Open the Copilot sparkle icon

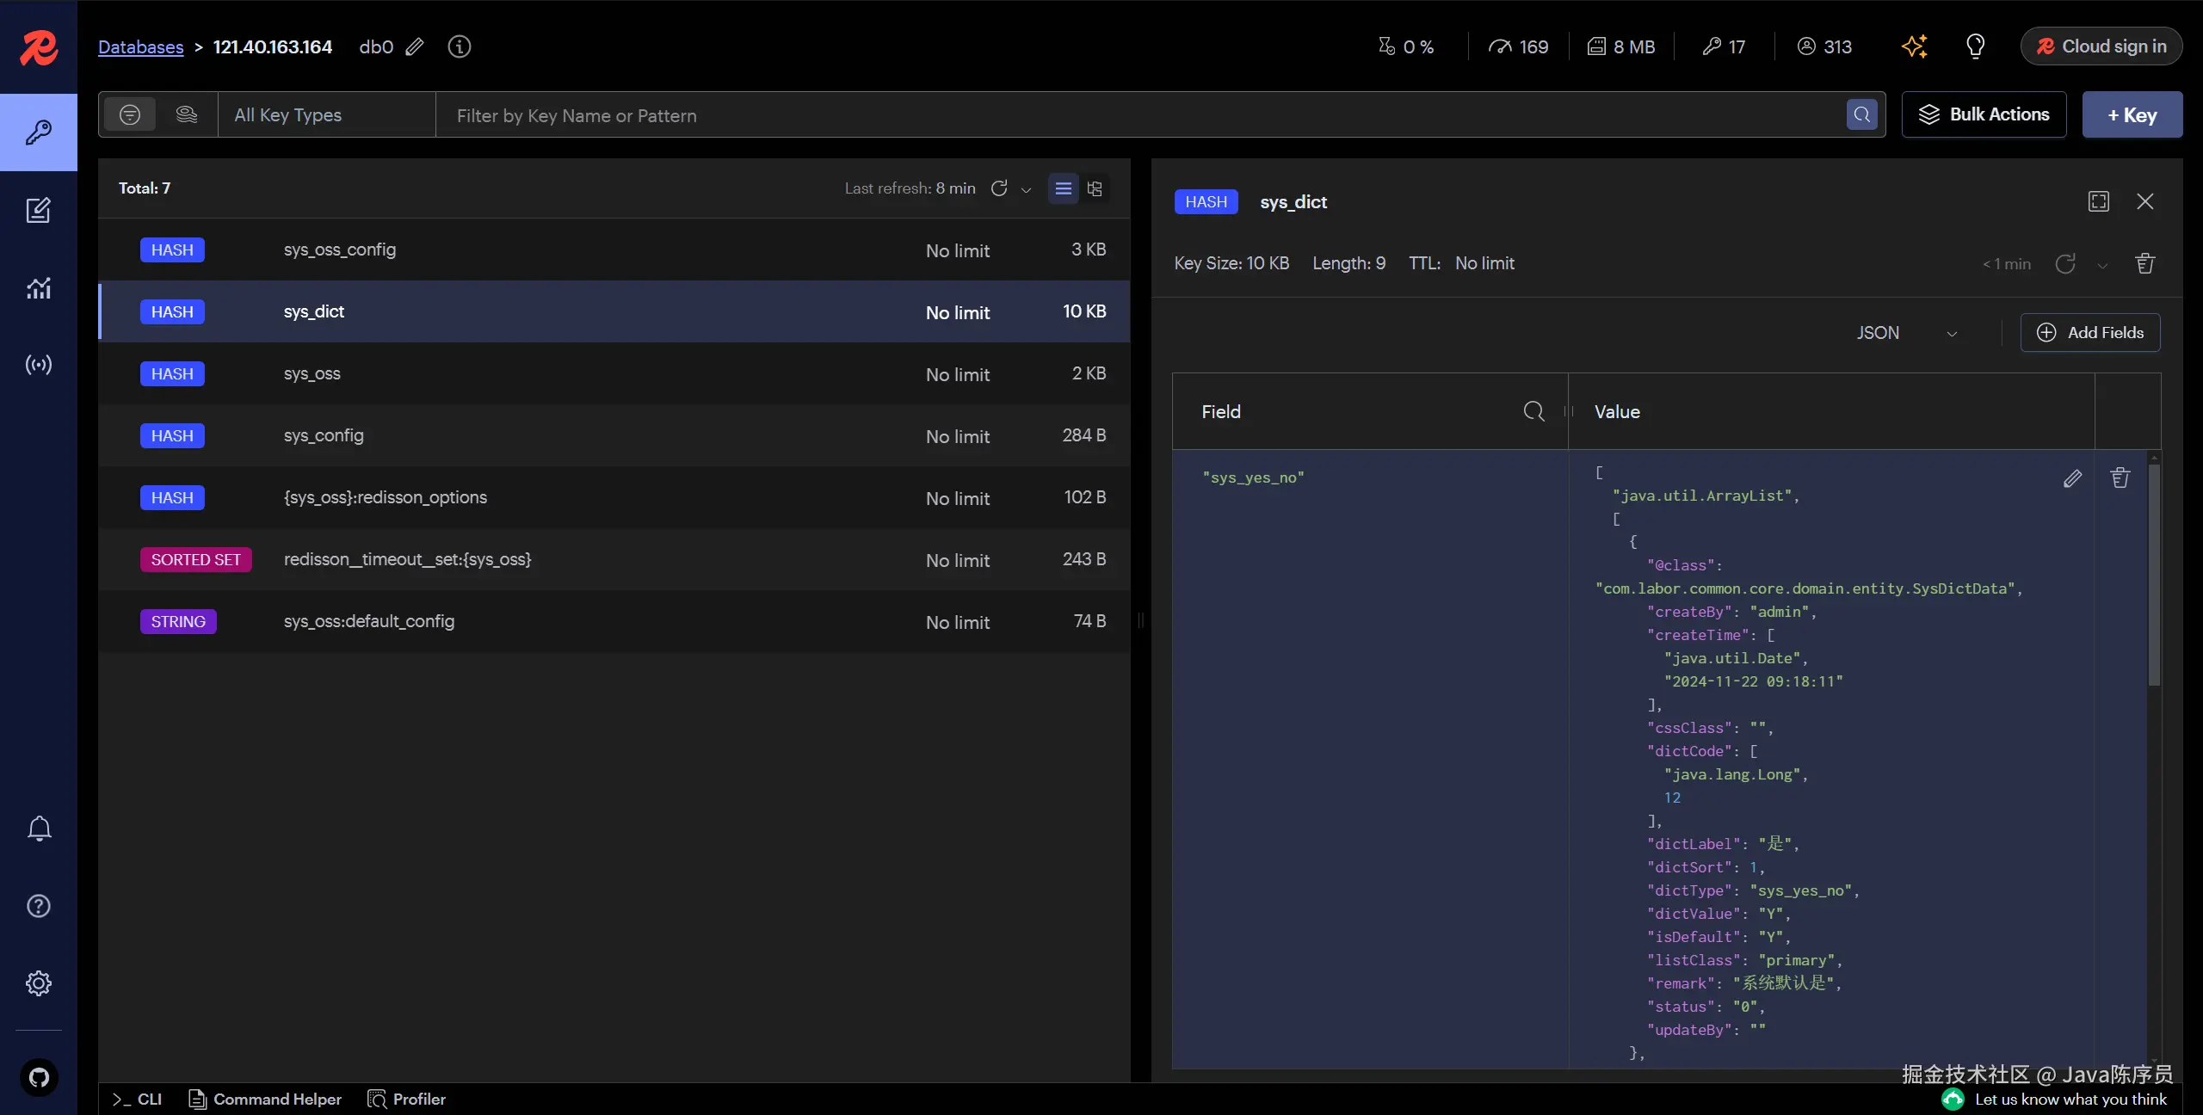(x=1914, y=46)
